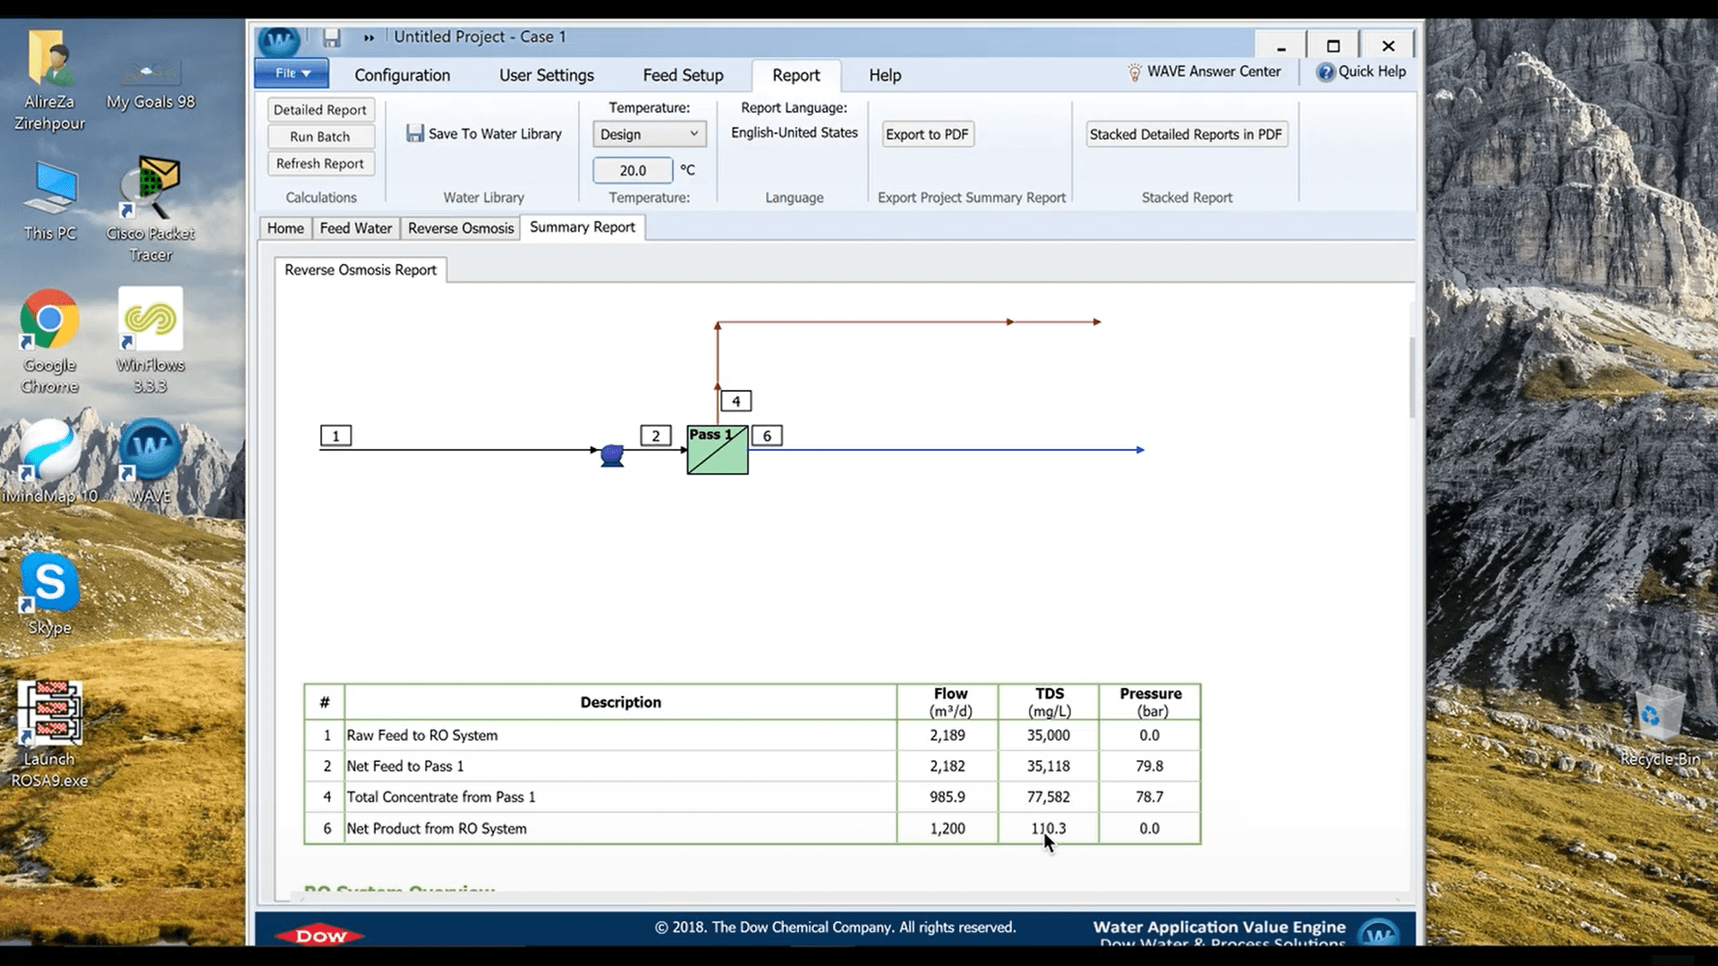The image size is (1718, 966).
Task: Open AlireZa Zirehpour desktop folder icon
Action: 49,80
